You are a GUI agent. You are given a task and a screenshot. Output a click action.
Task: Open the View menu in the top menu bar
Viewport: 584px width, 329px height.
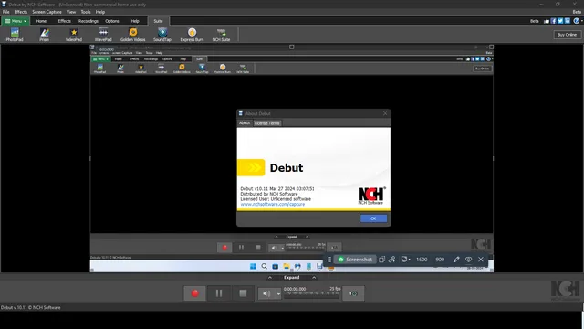point(71,12)
